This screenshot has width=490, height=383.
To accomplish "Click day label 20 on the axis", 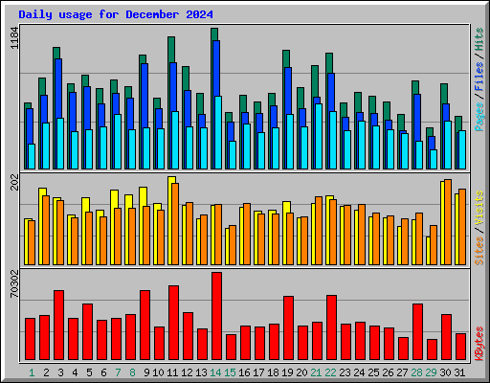I will pyautogui.click(x=301, y=372).
